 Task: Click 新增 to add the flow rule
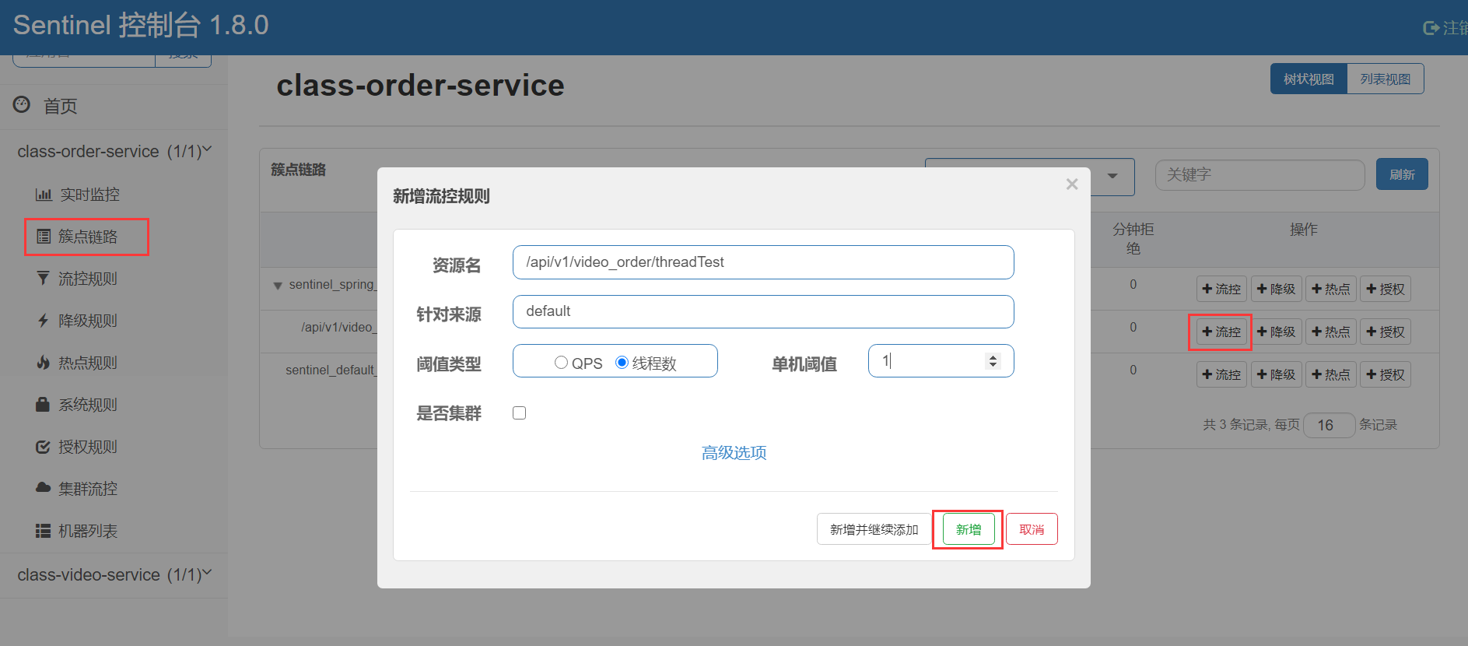tap(969, 529)
